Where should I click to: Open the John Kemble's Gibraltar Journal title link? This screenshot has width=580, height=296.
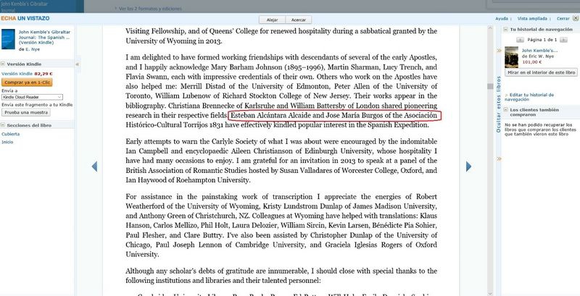pyautogui.click(x=44, y=38)
